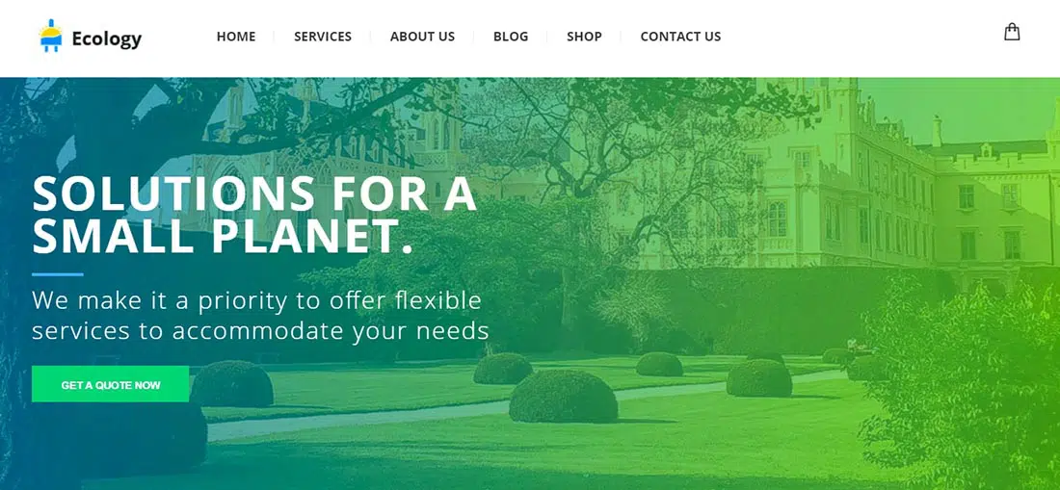This screenshot has height=490, width=1060.
Task: Click the GET A QUOTE NOW button
Action: [x=110, y=384]
